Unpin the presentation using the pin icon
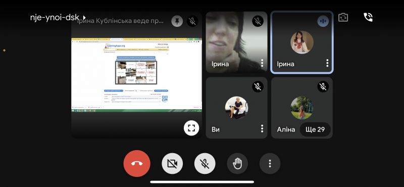 click(177, 21)
